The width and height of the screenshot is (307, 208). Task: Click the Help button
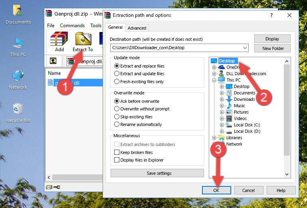coord(281,190)
